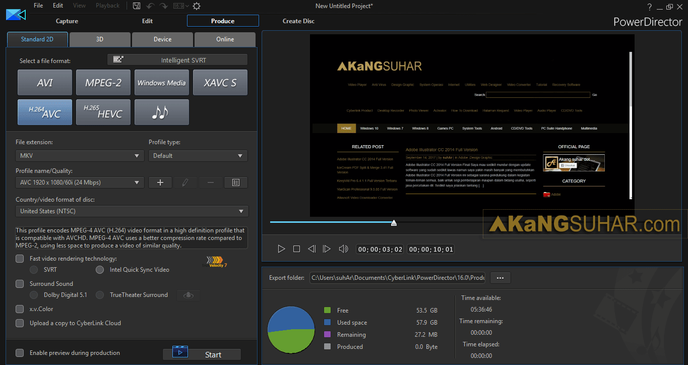Click the True Velocity 7 logo
The width and height of the screenshot is (688, 365).
point(215,261)
